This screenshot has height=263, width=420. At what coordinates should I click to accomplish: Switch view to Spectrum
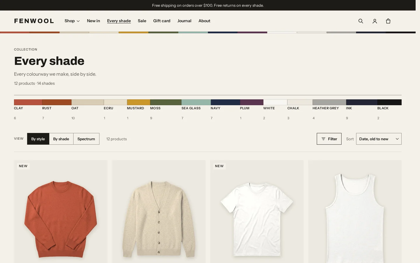86,139
